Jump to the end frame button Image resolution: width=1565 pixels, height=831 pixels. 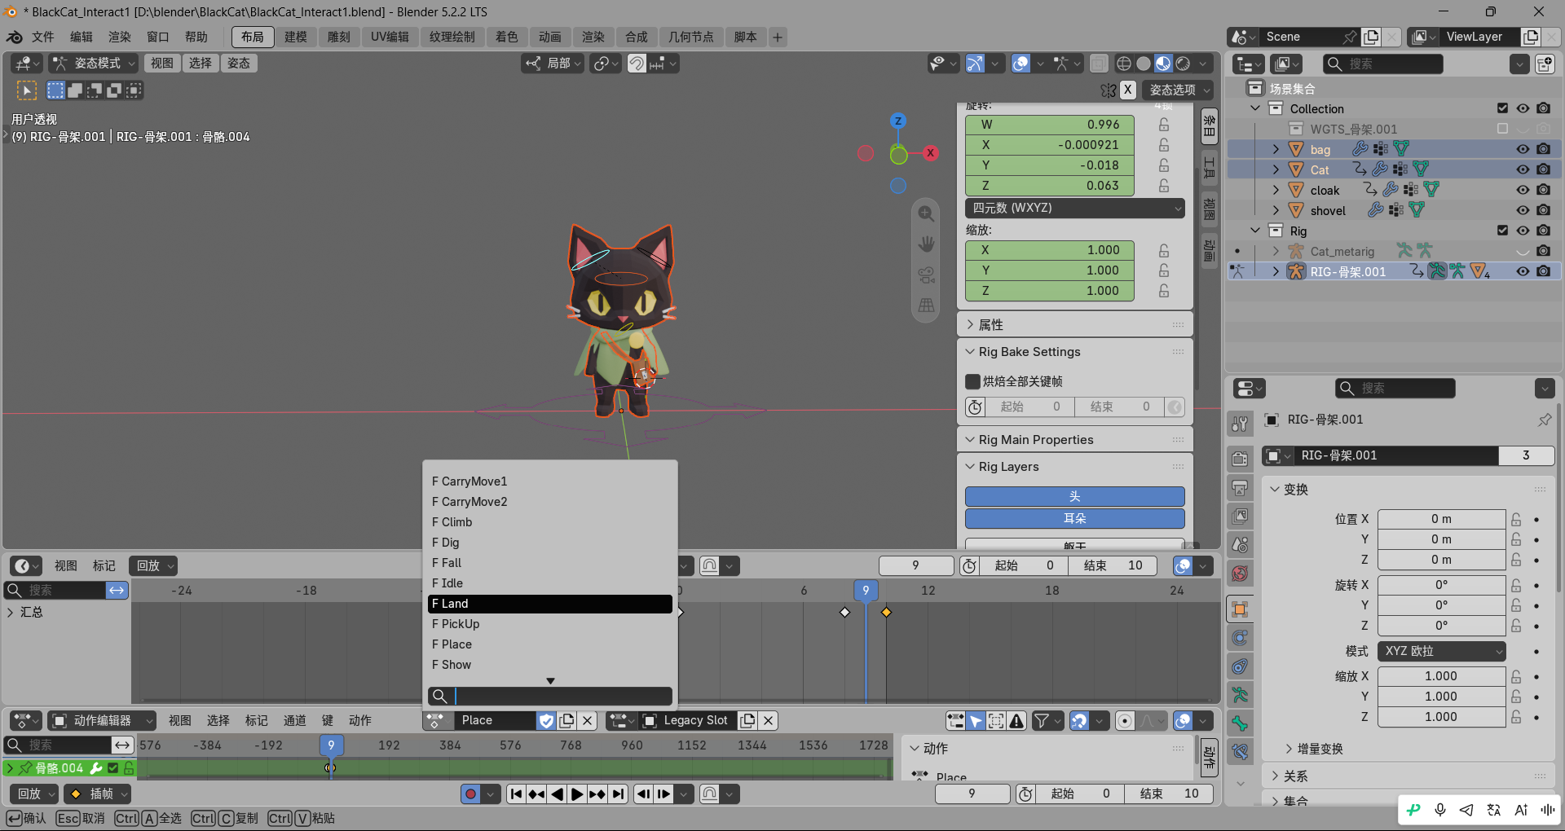click(619, 794)
